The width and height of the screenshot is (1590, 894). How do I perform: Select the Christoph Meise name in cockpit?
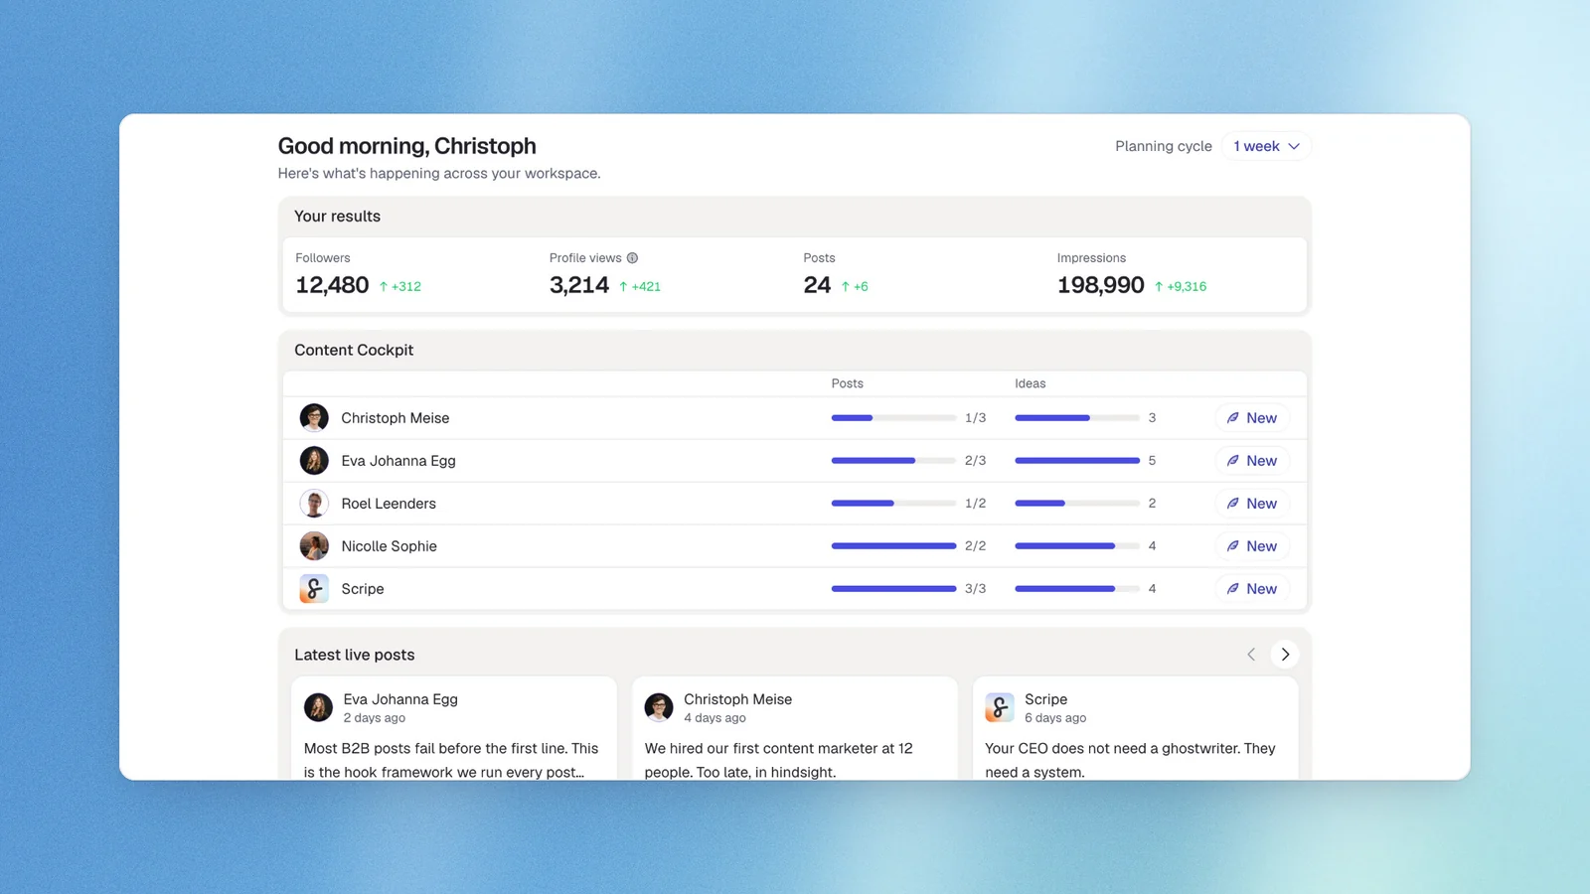pos(396,418)
